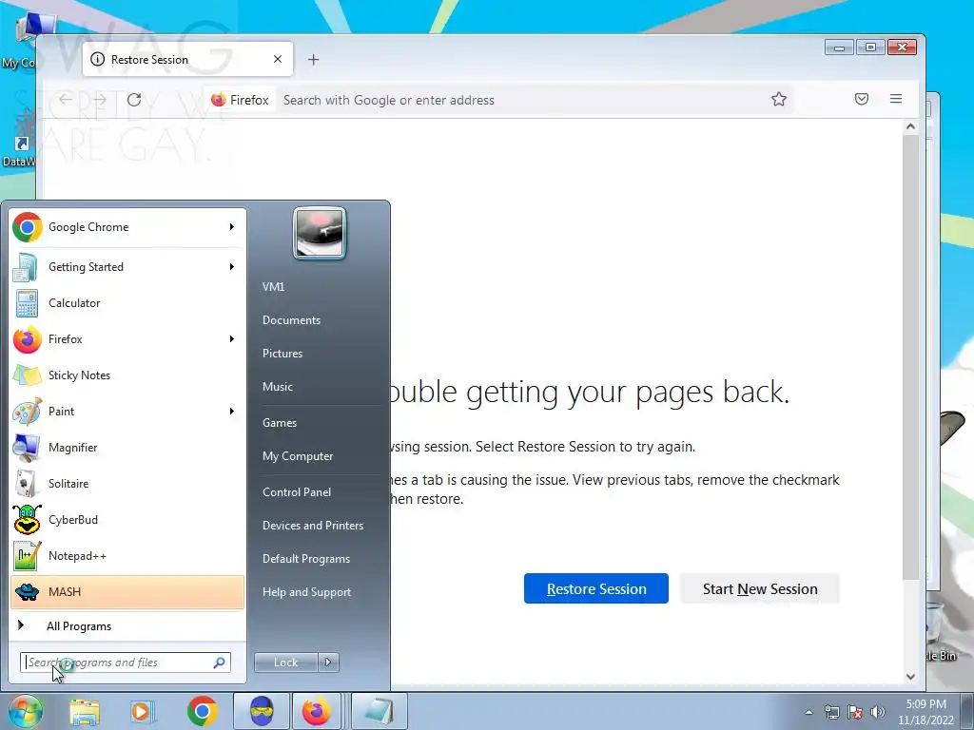
Task: Open Save to Pocket icon
Action: pos(862,99)
